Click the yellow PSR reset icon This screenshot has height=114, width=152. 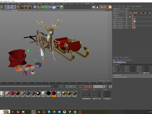coord(101,7)
